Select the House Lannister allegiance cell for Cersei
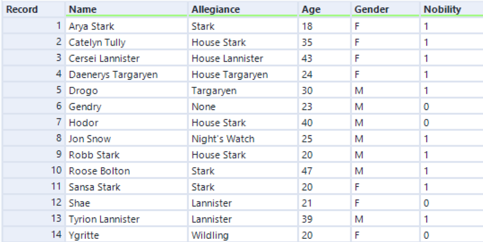The width and height of the screenshot is (483, 242). [243, 58]
